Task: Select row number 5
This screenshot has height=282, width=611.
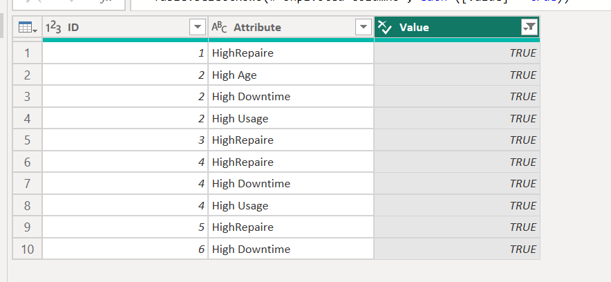Action: (27, 140)
